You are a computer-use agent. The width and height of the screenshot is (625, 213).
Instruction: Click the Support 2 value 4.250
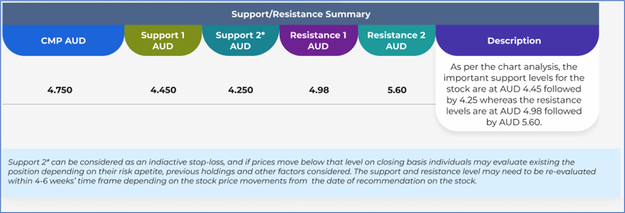tap(240, 91)
